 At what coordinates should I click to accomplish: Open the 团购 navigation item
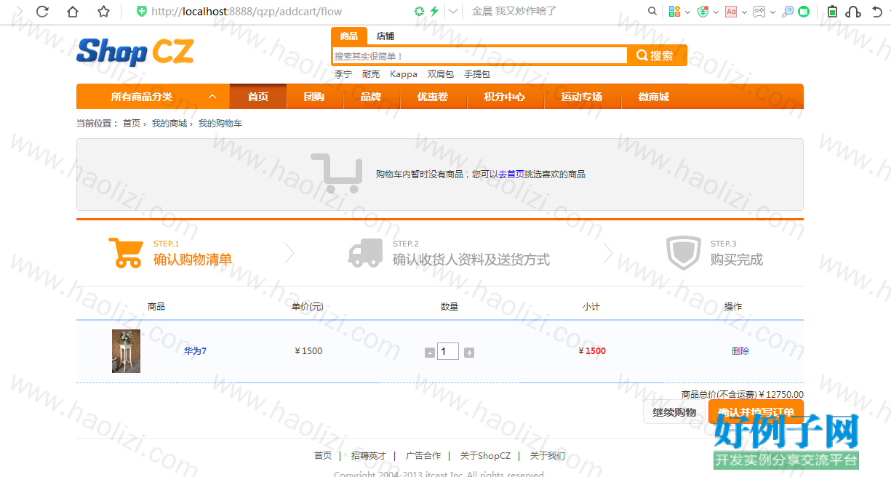(314, 97)
